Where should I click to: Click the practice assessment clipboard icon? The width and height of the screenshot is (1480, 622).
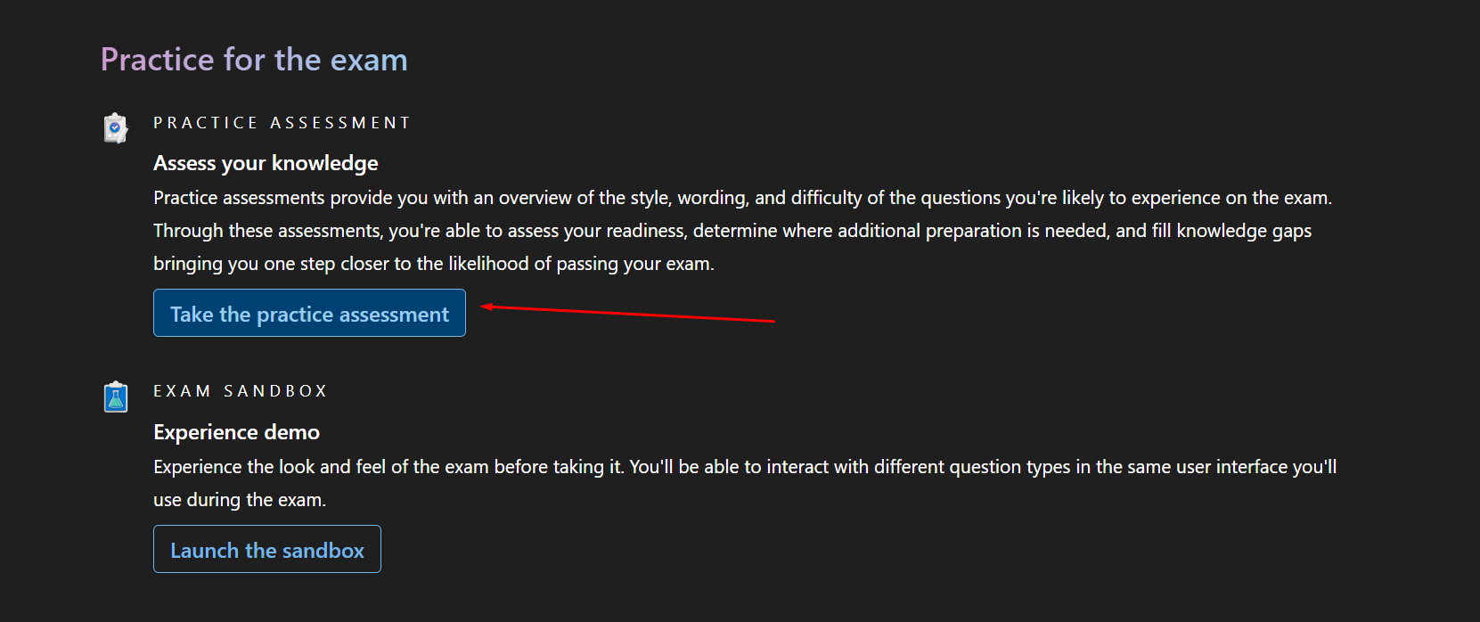click(x=116, y=127)
